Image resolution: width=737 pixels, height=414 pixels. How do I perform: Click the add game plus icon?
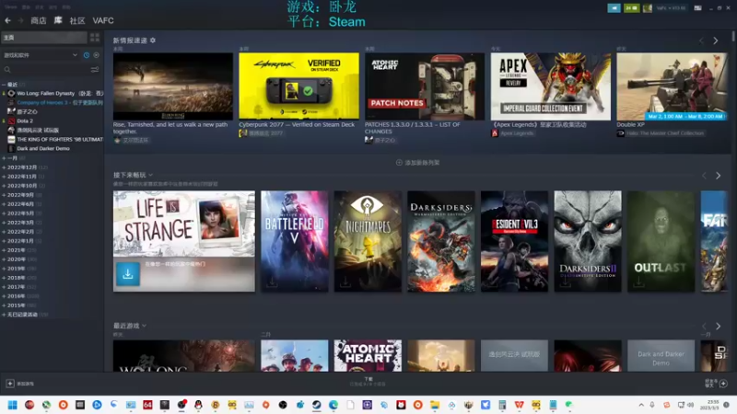tap(10, 384)
